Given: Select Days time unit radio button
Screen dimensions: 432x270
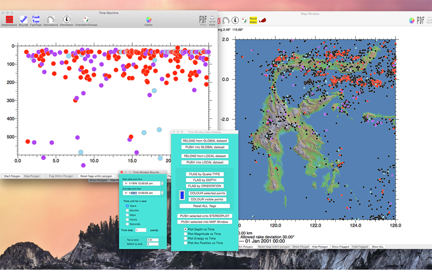Looking at the screenshot, I should [127, 215].
